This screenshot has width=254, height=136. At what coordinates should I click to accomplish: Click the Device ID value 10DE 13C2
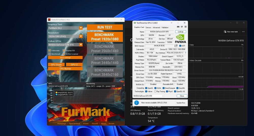point(177,49)
